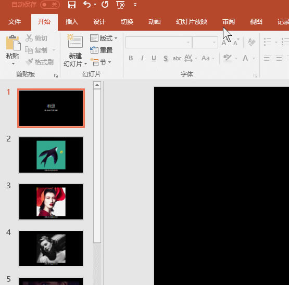The image size is (289, 285).
Task: Open the Undo history dropdown arrow
Action: point(95,4)
